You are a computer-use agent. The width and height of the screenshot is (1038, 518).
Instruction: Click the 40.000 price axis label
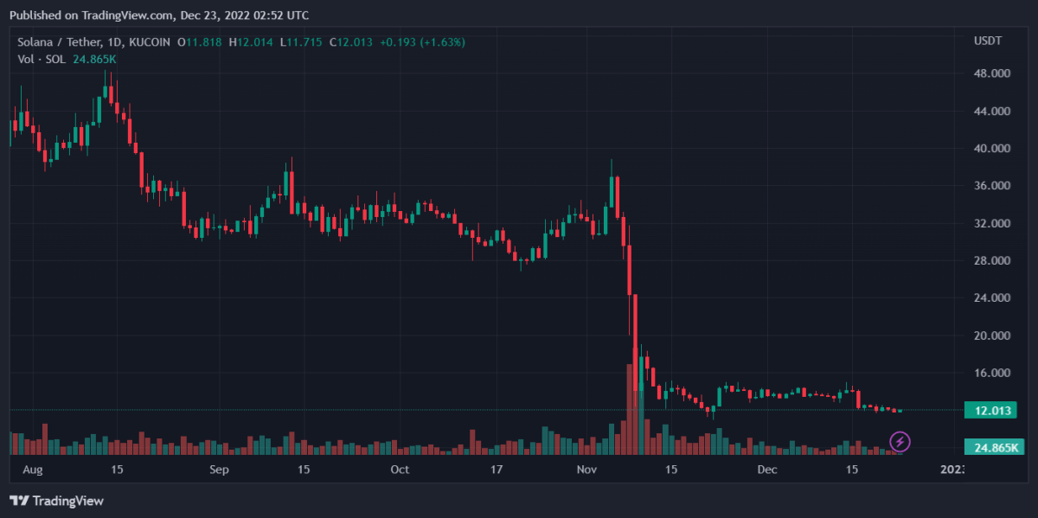992,148
